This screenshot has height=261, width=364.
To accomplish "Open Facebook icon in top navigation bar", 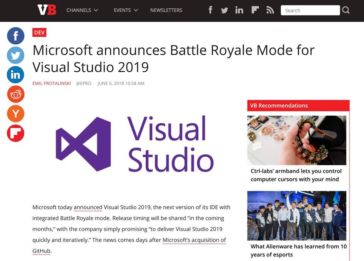I will click(210, 10).
